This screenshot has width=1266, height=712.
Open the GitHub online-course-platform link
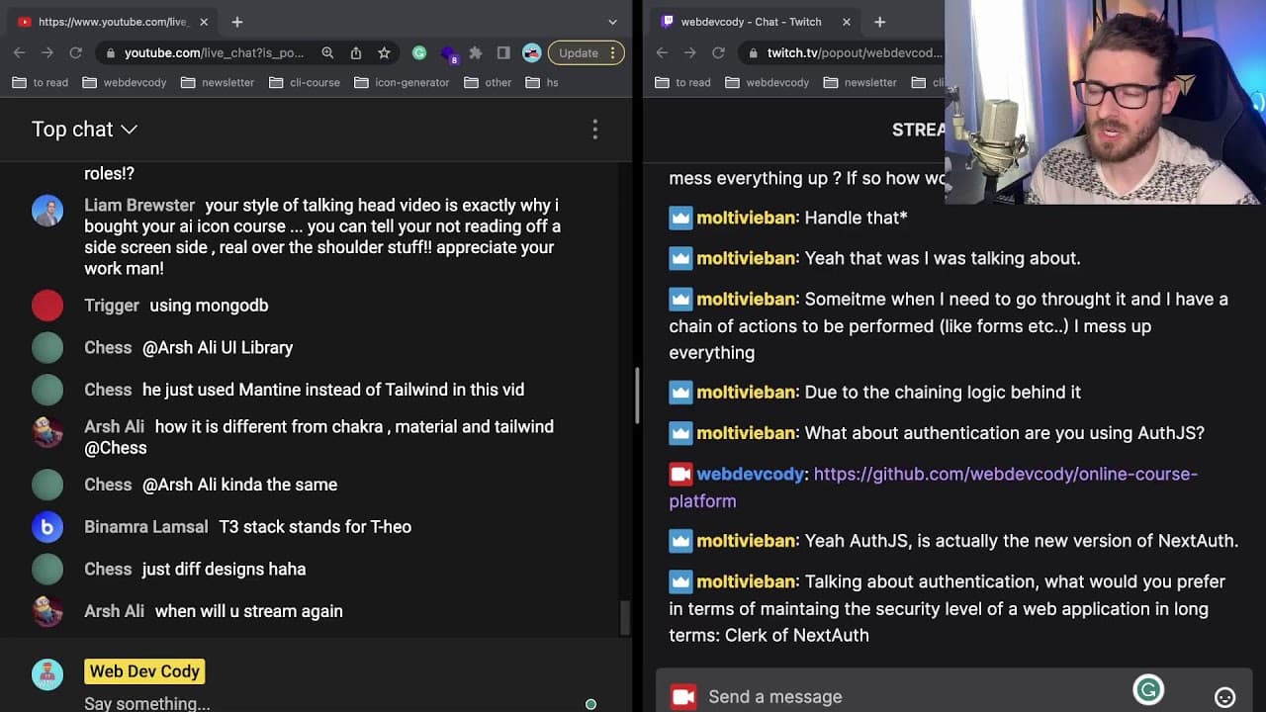click(933, 488)
